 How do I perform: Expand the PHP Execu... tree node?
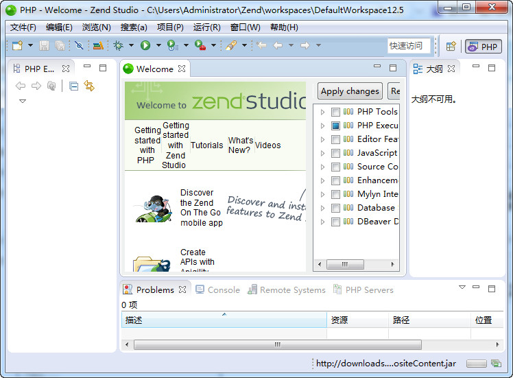tap(322, 126)
